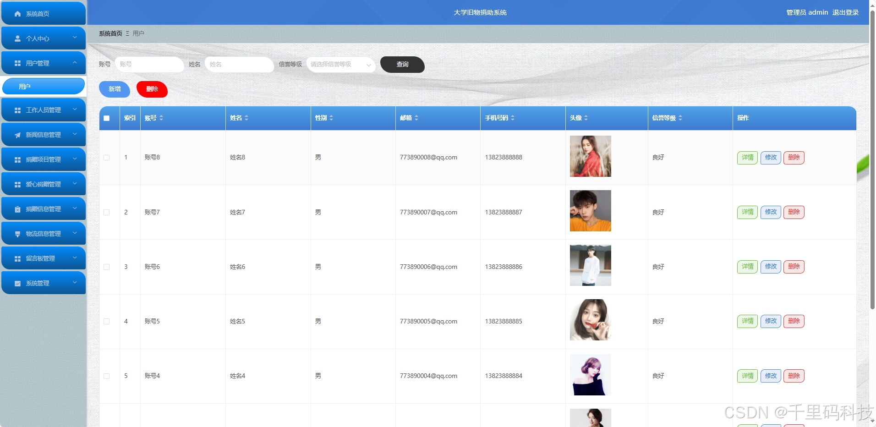Collapse the 用户管理 menu chevron
Image resolution: width=876 pixels, height=427 pixels.
(x=75, y=62)
